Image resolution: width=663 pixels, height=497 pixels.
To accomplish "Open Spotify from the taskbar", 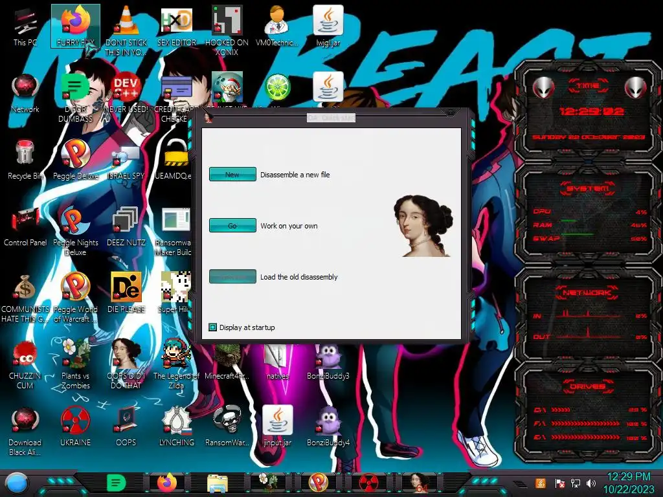I will pyautogui.click(x=116, y=483).
